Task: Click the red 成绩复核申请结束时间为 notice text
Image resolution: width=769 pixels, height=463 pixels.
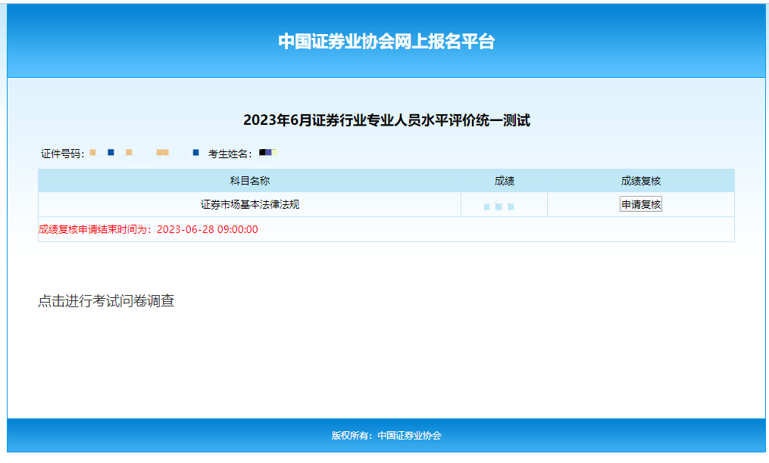Action: click(x=96, y=229)
